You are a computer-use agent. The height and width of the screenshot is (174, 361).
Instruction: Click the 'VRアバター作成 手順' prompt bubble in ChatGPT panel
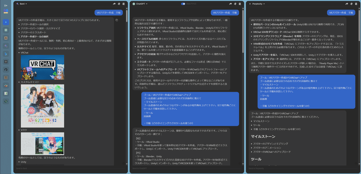(225, 13)
